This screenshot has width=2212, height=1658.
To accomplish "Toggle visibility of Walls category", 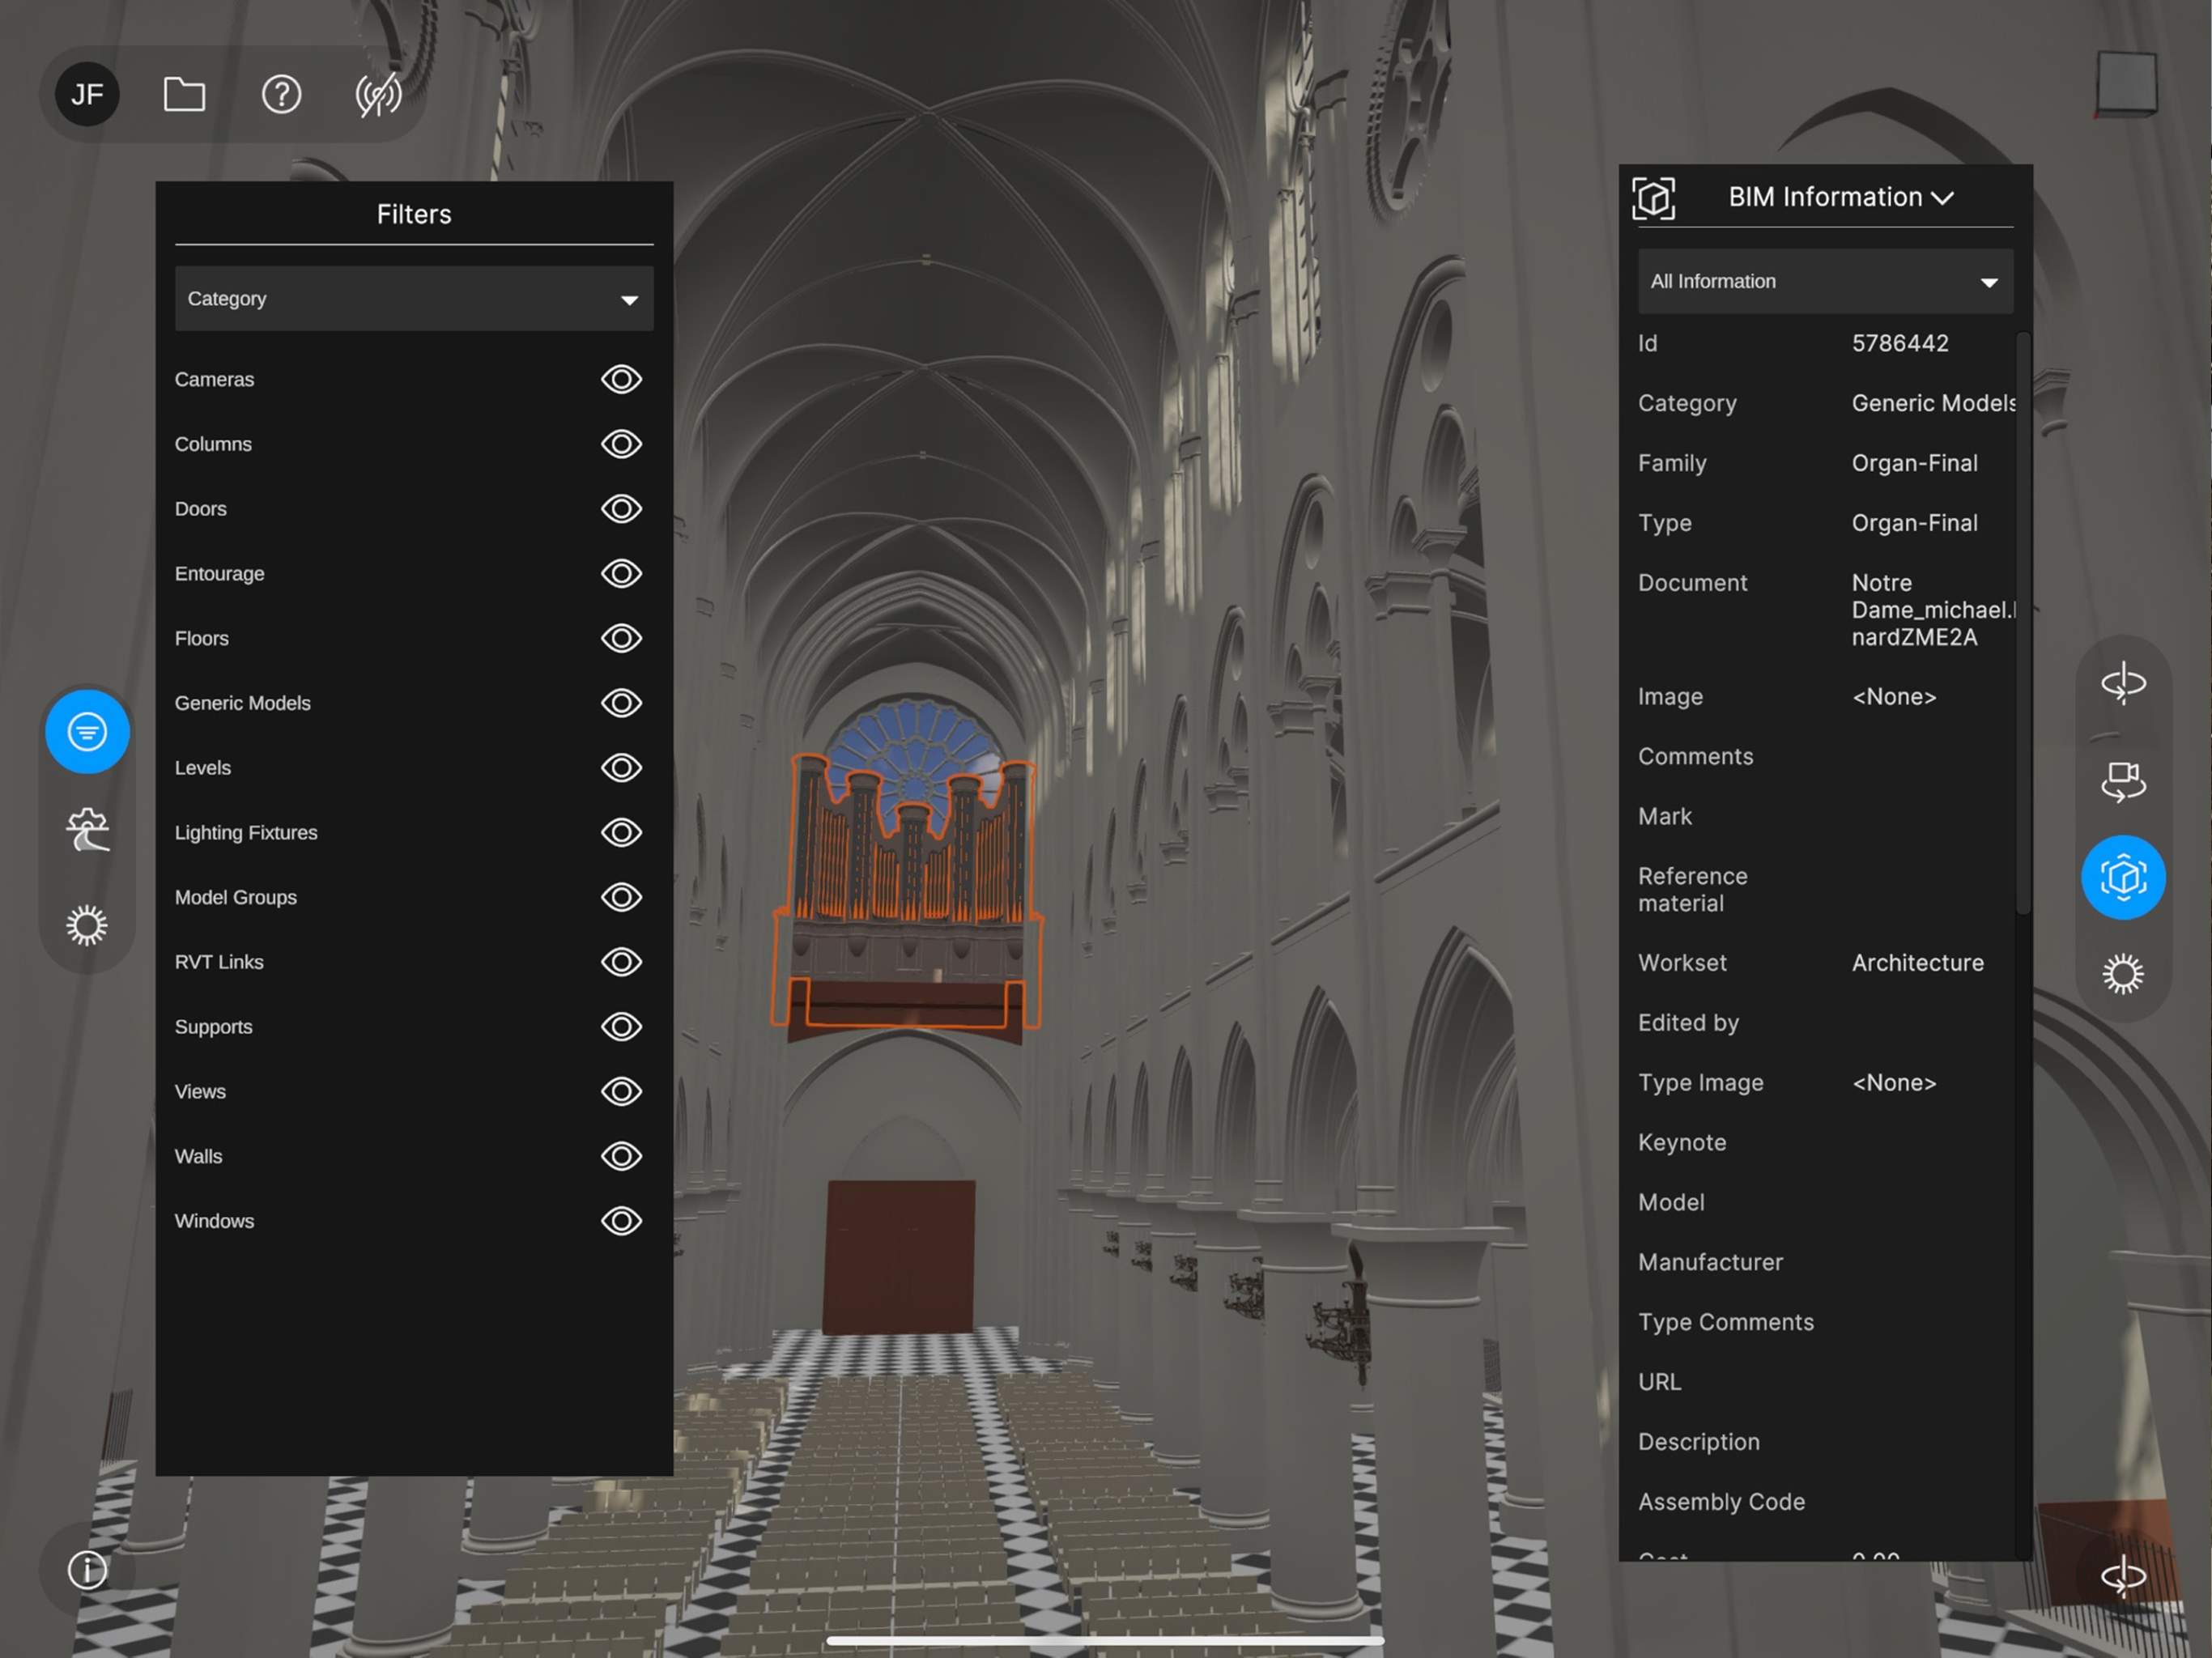I will [621, 1156].
